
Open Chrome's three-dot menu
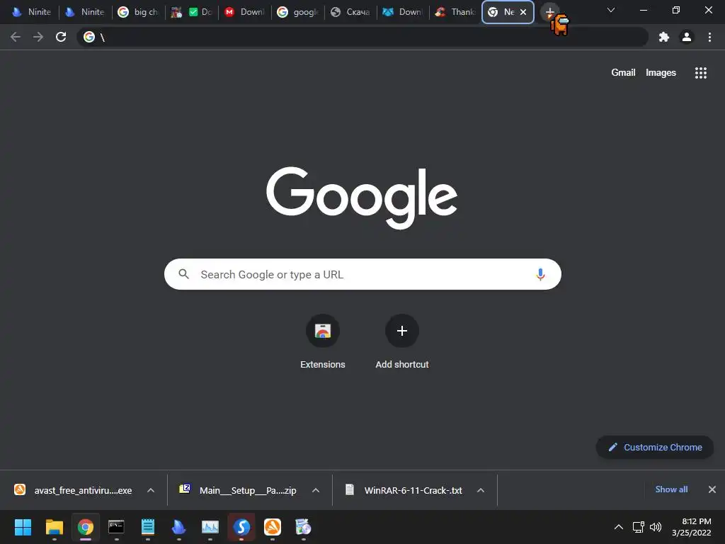pos(709,37)
